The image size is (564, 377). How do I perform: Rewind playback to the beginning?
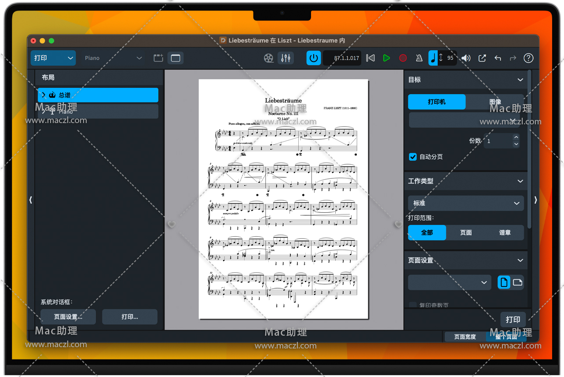pyautogui.click(x=370, y=58)
